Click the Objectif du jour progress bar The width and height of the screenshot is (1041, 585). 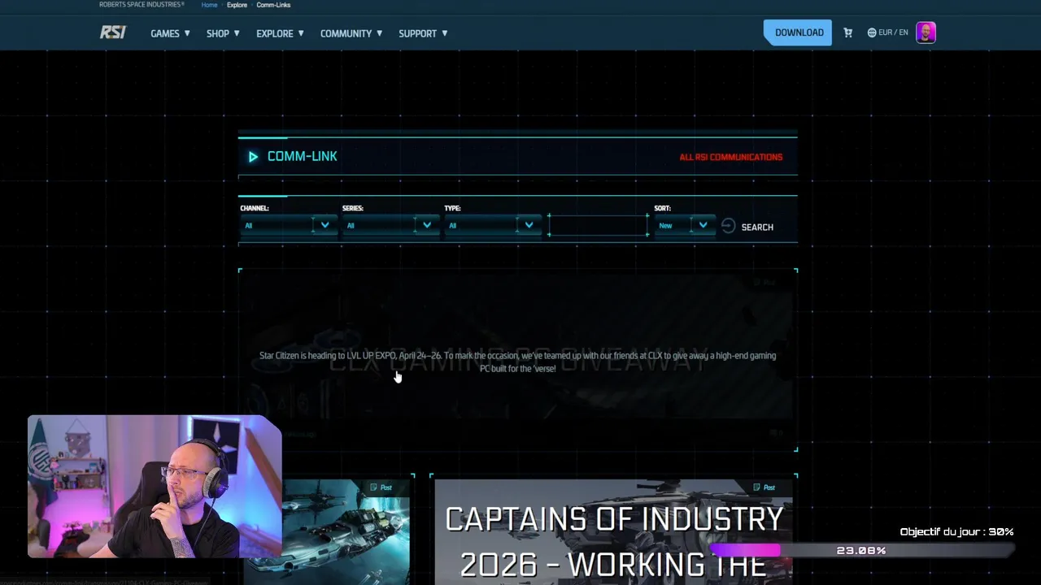[862, 550]
